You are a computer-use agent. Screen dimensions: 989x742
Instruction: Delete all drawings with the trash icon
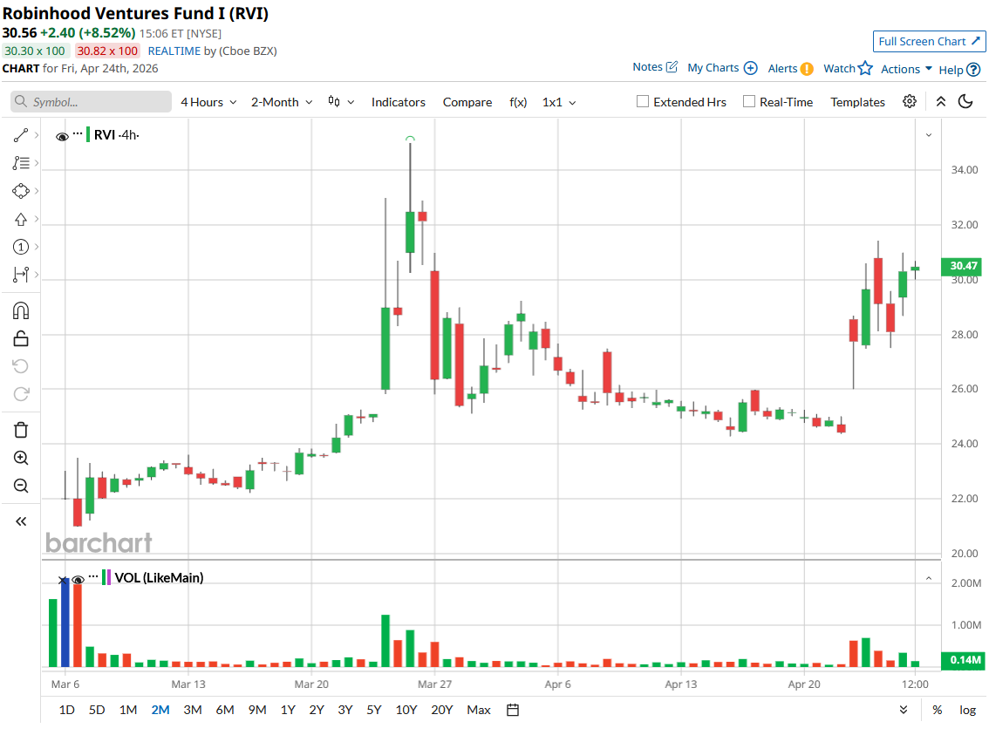click(x=21, y=429)
